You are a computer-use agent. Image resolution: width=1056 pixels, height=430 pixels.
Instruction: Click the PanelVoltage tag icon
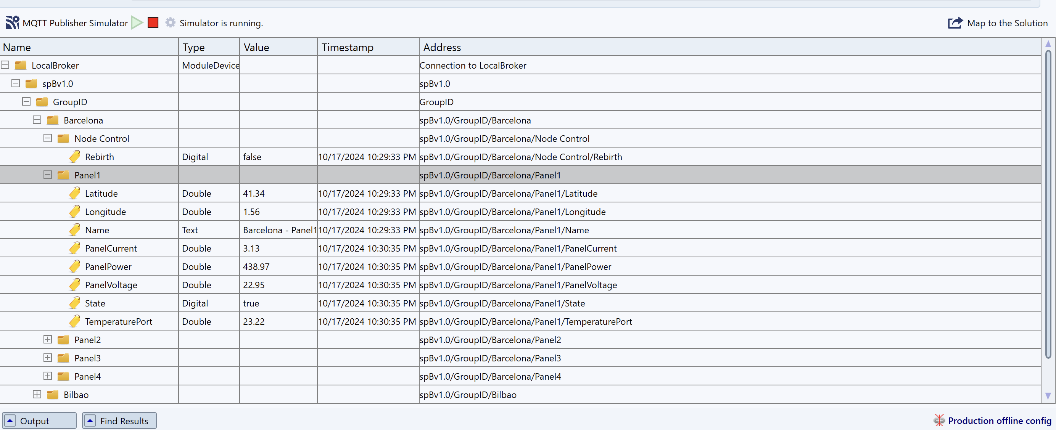click(x=75, y=285)
